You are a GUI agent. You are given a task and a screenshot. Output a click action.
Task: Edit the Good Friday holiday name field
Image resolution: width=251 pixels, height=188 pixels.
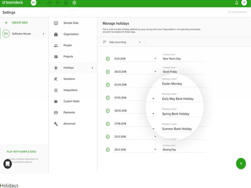click(183, 72)
